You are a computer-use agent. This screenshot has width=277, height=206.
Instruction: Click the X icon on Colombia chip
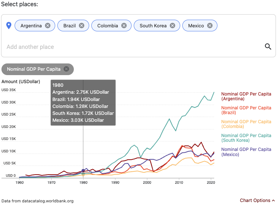pos(124,26)
